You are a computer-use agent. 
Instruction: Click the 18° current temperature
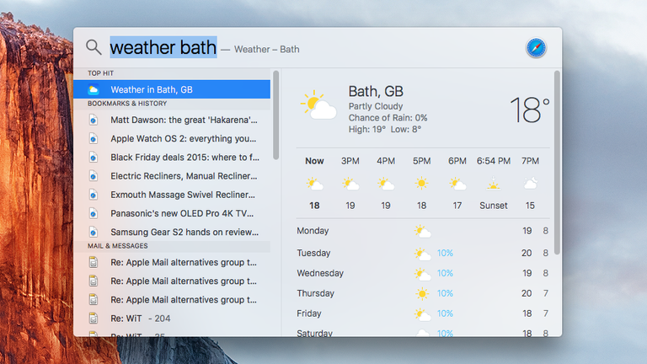[x=530, y=110]
